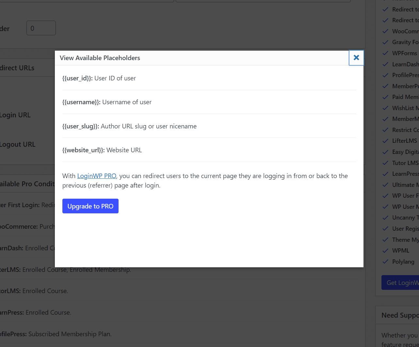Click the Order number input field
The image size is (419, 347).
pos(41,28)
